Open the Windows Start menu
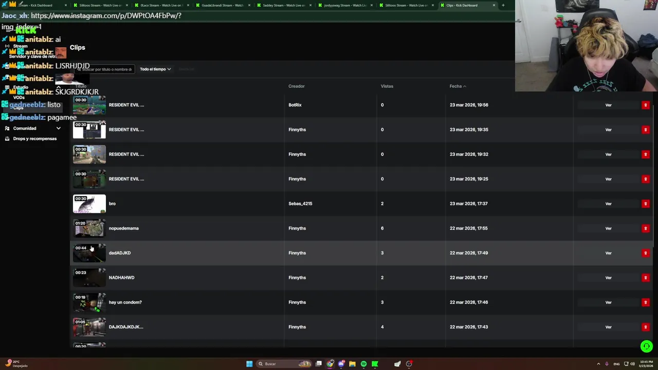658x370 pixels. tap(249, 364)
